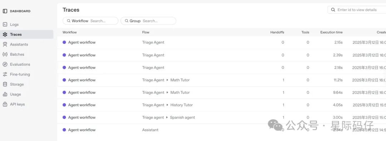Go to Fine-tuning page
The image size is (386, 141).
tap(20, 74)
